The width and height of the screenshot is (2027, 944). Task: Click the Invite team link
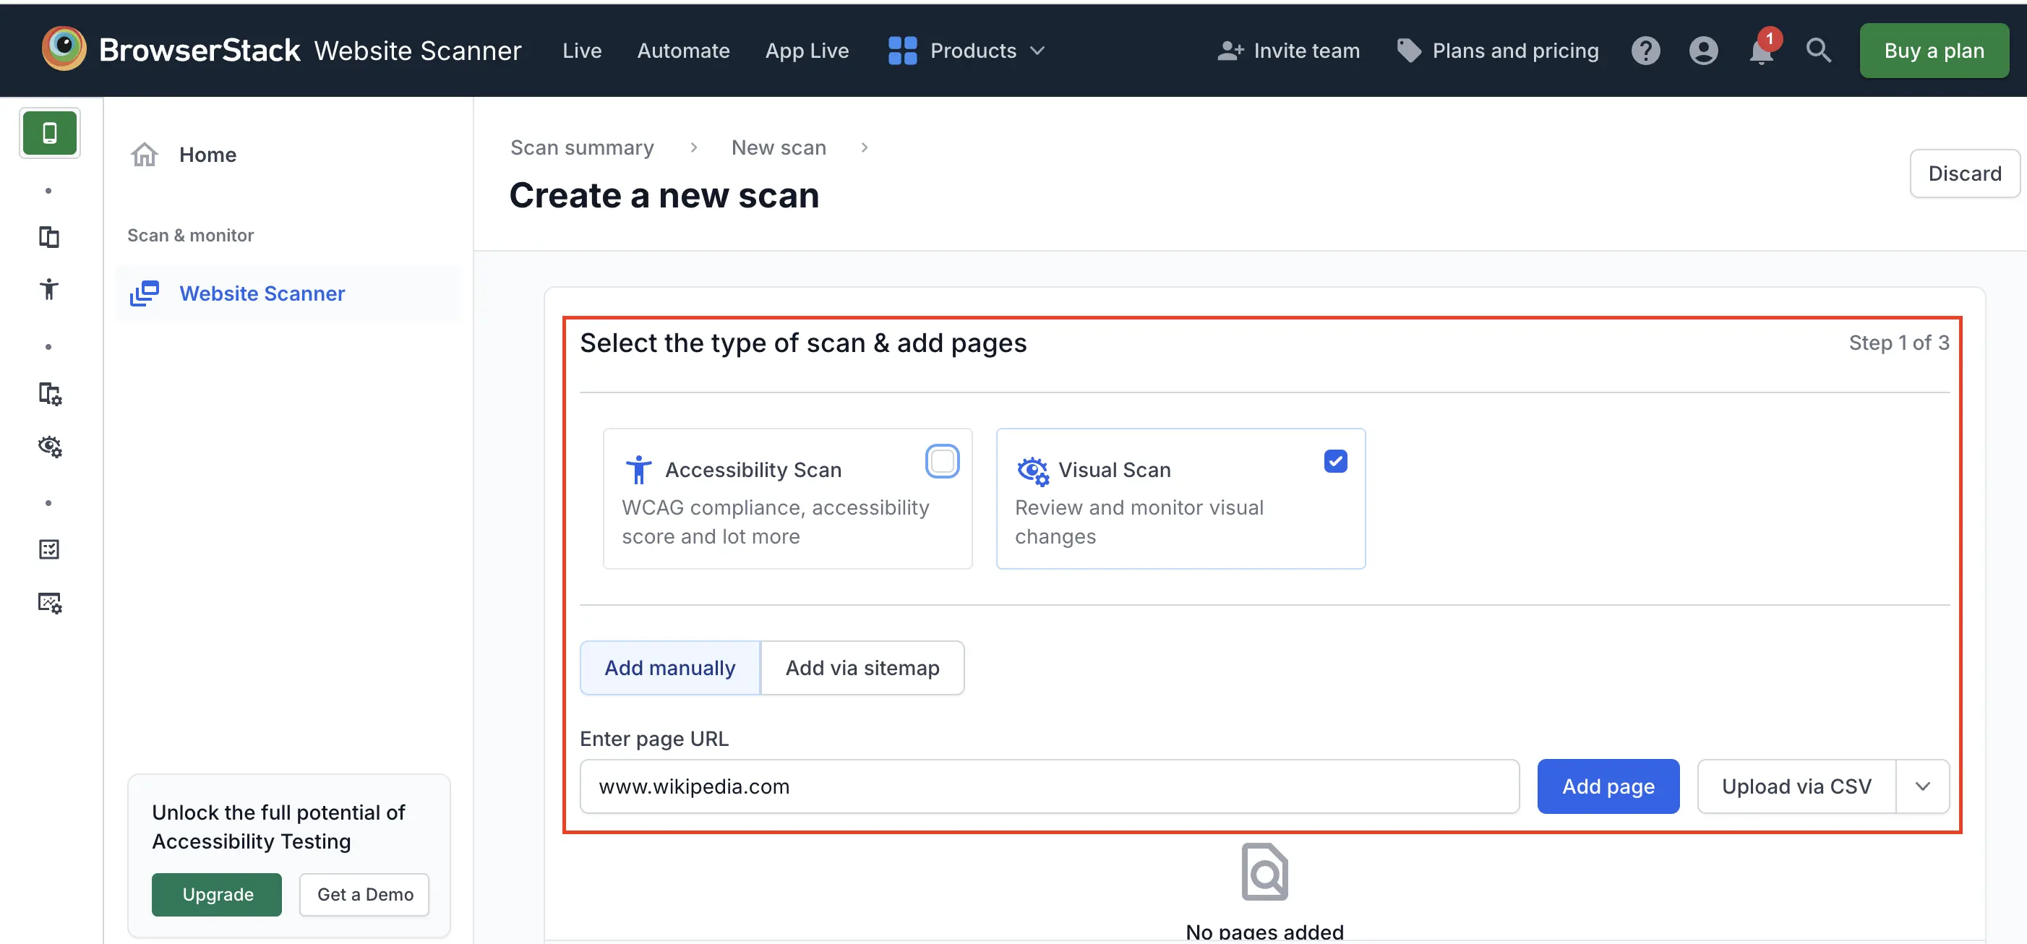click(x=1306, y=51)
